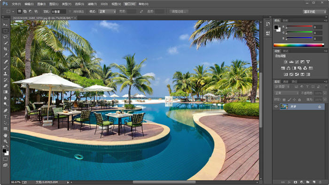Toggle Quick Mask mode in toolbox
This screenshot has width=329, height=185.
6,159
